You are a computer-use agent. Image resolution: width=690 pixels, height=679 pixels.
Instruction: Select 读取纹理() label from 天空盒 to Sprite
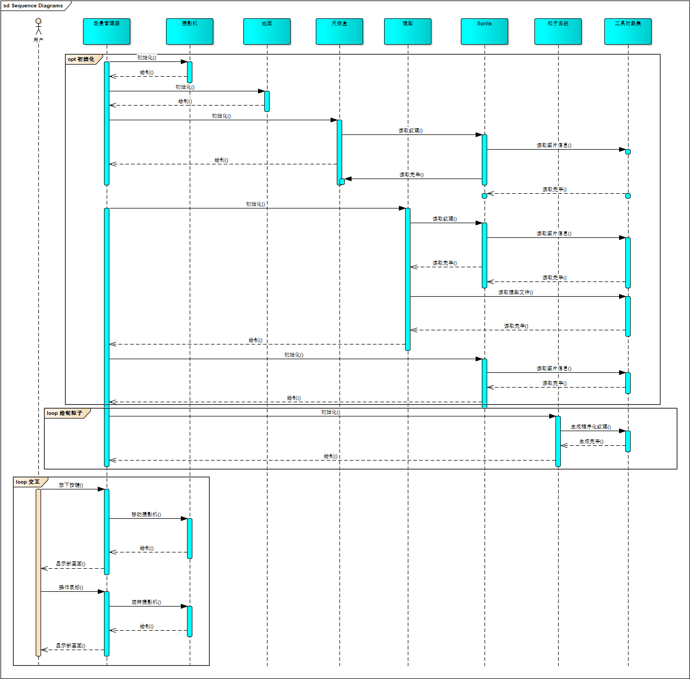pyautogui.click(x=410, y=131)
